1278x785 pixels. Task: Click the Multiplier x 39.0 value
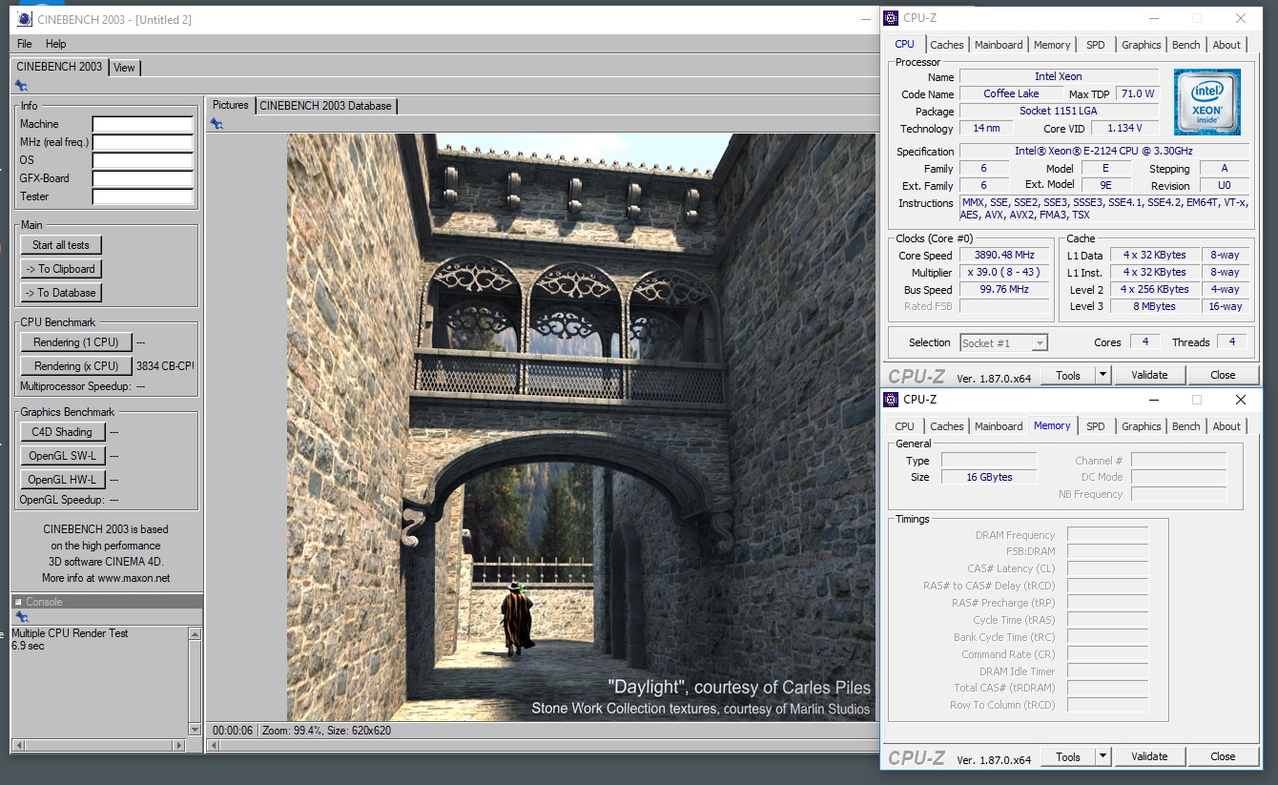pyautogui.click(x=1004, y=273)
